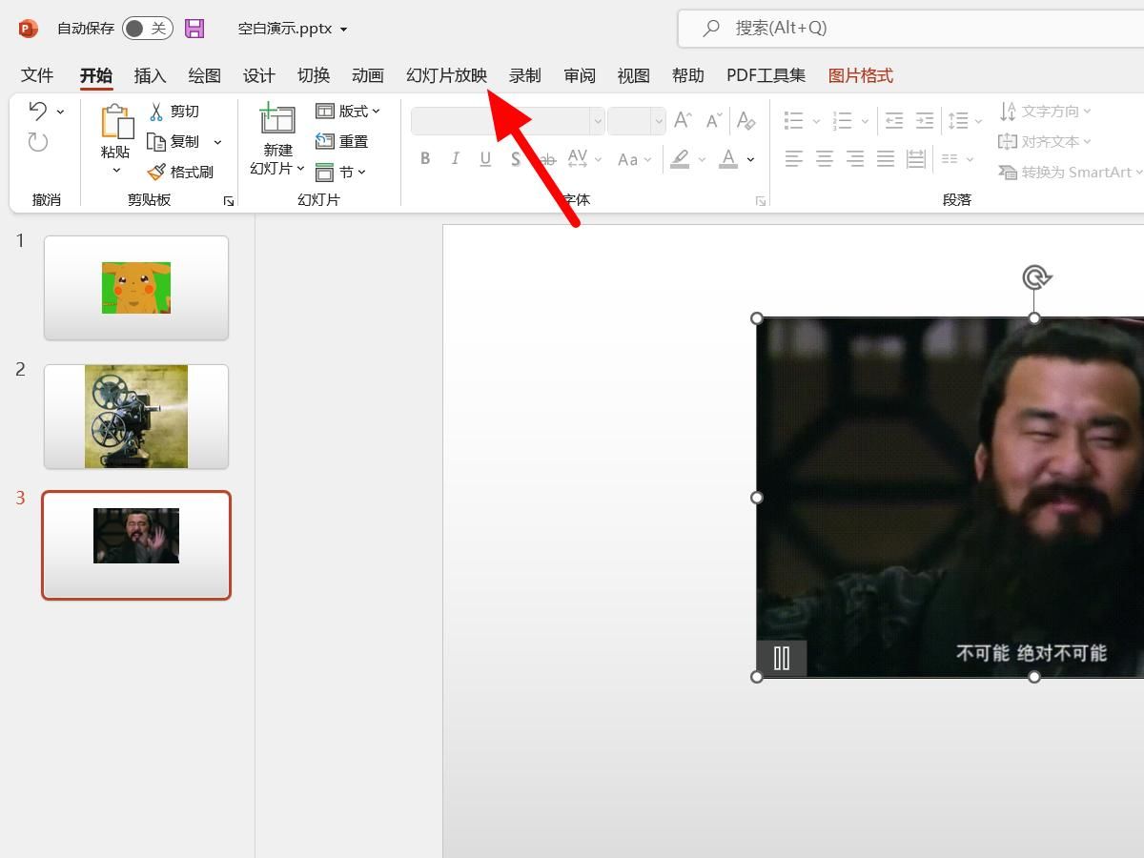1144x858 pixels.
Task: Toggle text Shadow (S) formatting
Action: click(516, 159)
